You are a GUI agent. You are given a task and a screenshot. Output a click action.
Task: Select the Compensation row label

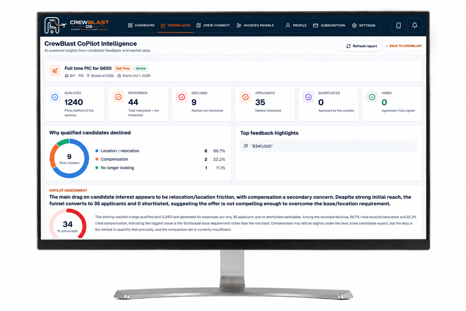[114, 159]
